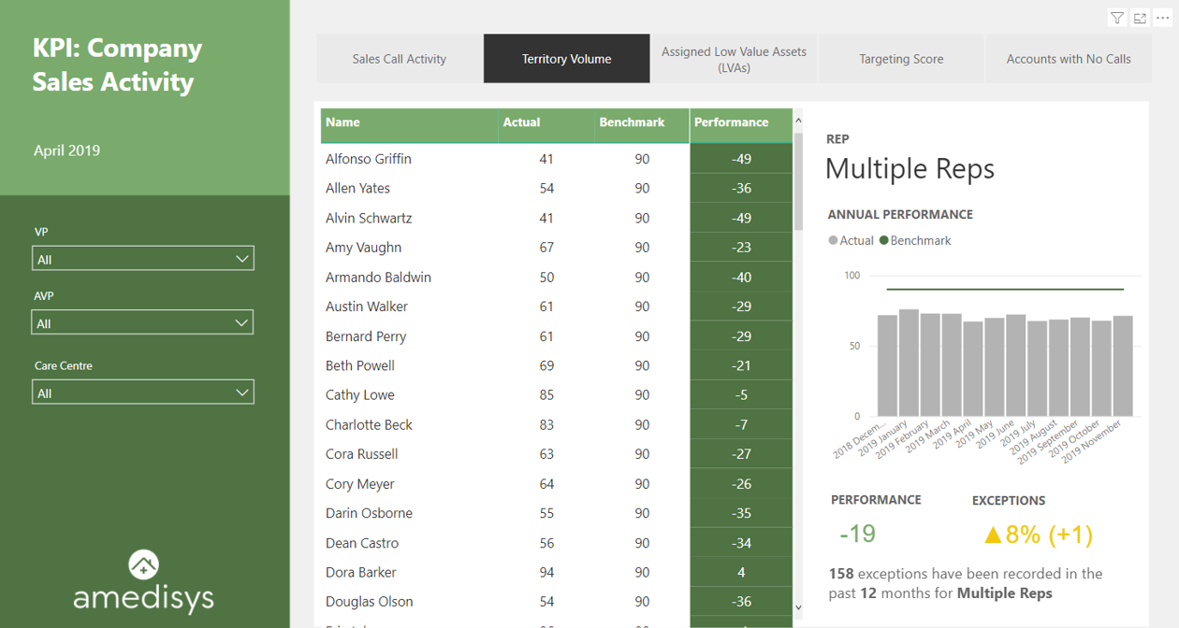Click the table scroll down arrow
The image size is (1179, 628).
pyautogui.click(x=798, y=607)
